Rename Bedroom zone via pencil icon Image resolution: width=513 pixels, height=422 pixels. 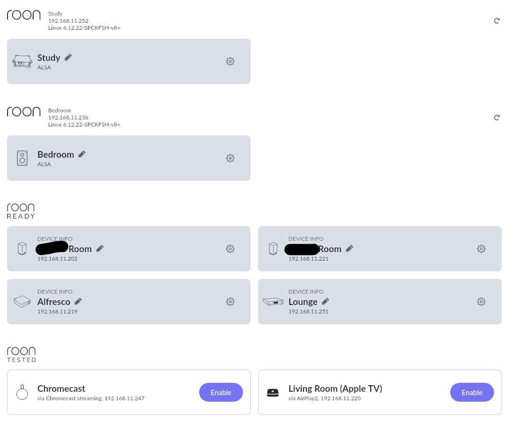pos(82,154)
